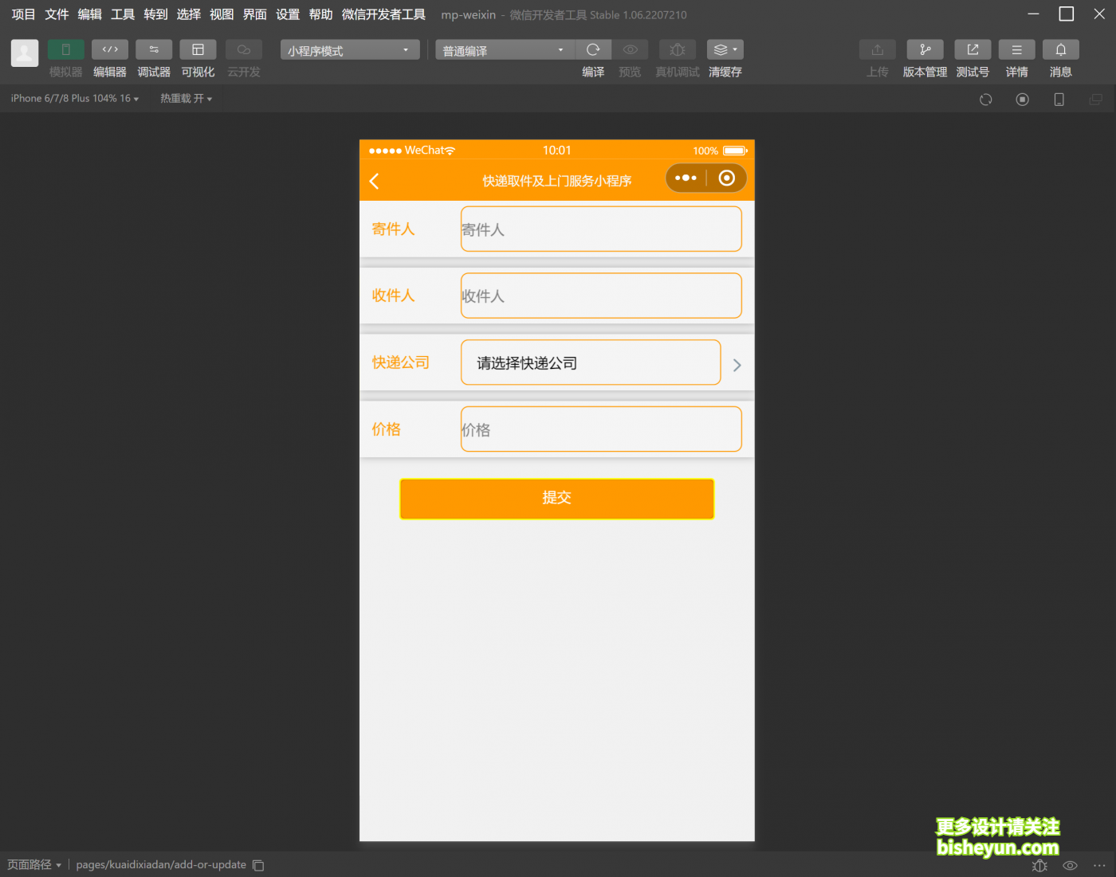Viewport: 1116px width, 877px height.
Task: Click the detach simulator window icon
Action: (x=1096, y=100)
